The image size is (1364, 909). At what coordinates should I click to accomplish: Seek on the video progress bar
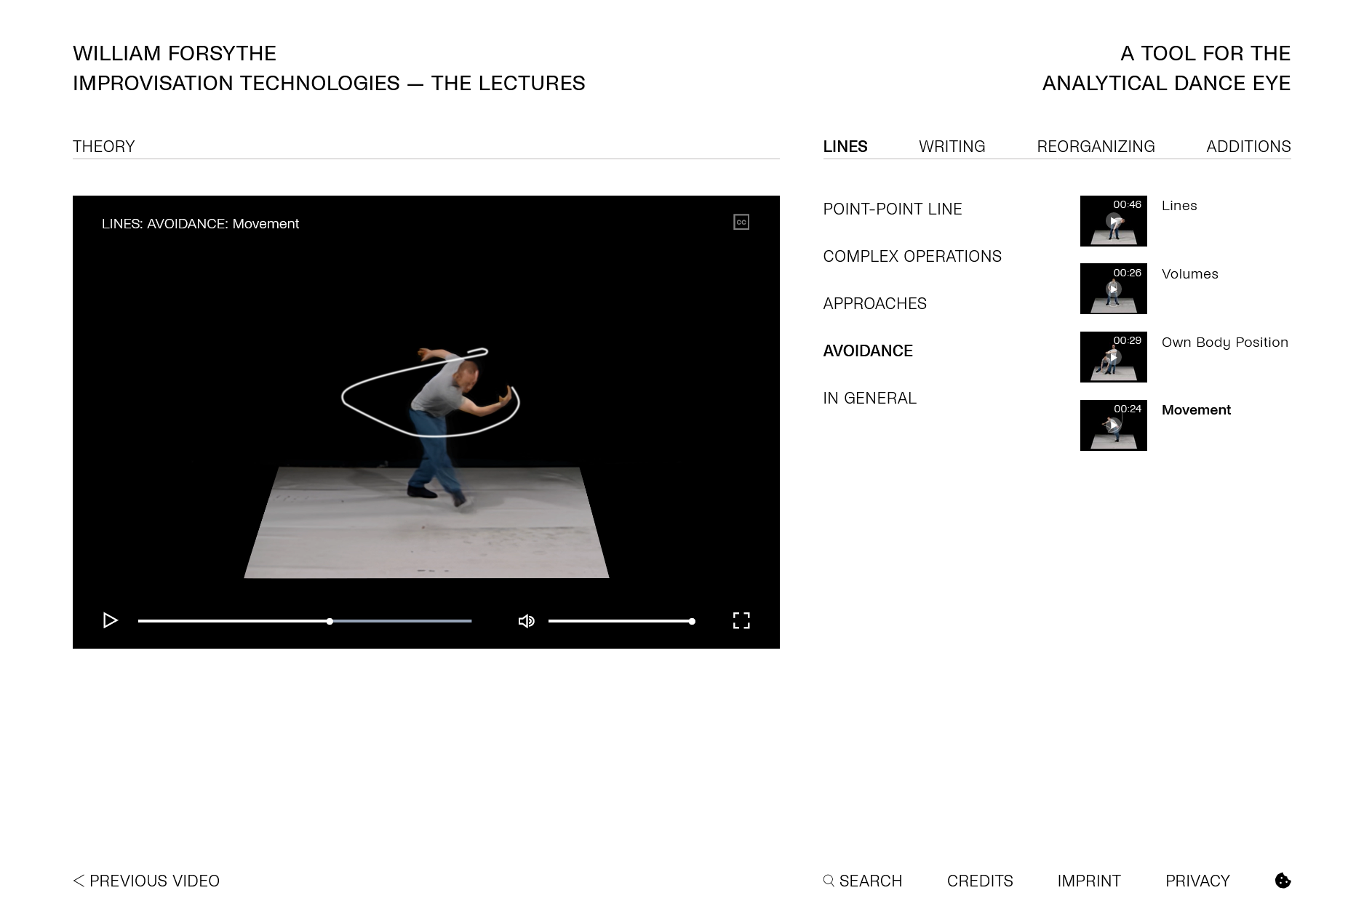click(305, 621)
